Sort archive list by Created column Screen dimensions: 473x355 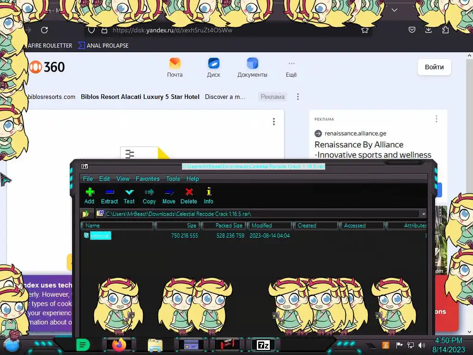(316, 226)
